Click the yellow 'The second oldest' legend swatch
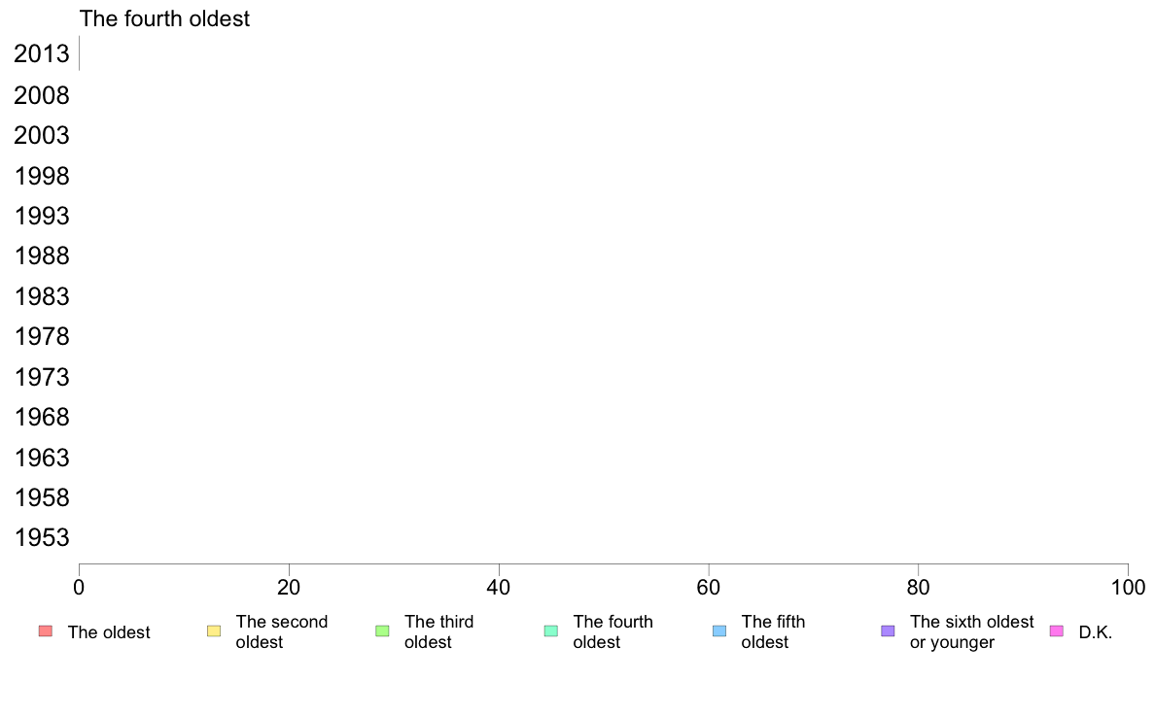This screenshot has height=715, width=1155. [214, 631]
